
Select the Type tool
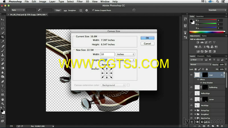3,86
